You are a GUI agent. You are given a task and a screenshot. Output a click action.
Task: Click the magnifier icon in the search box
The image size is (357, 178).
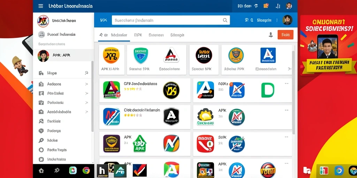click(225, 20)
